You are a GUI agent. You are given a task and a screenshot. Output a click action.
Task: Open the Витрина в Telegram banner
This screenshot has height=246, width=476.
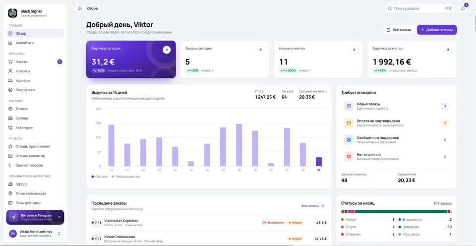(x=35, y=217)
